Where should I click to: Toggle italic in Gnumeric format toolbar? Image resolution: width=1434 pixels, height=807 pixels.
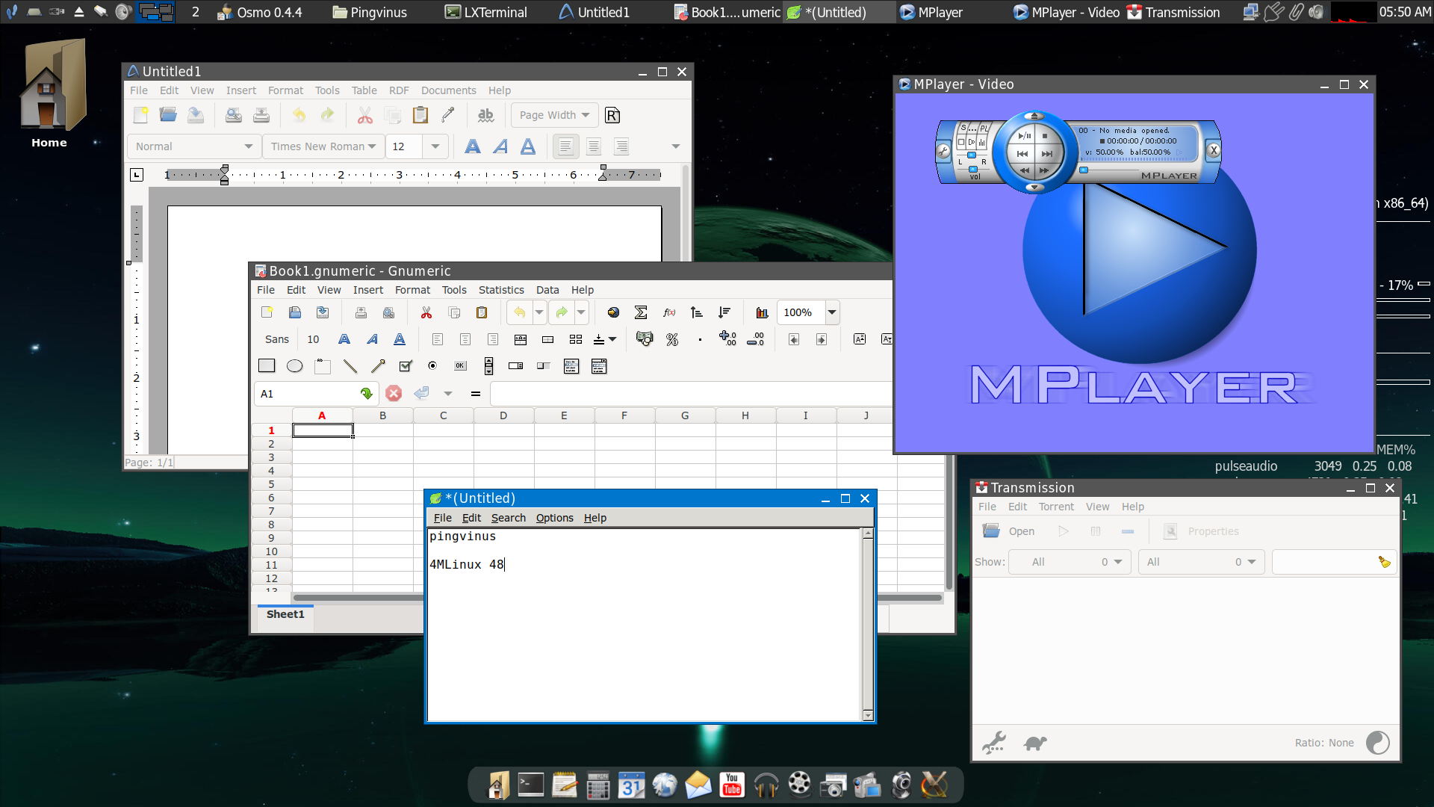372,339
